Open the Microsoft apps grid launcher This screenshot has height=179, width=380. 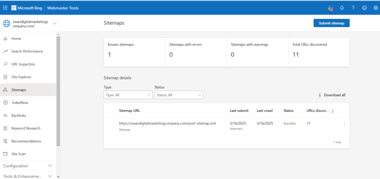pos(5,8)
